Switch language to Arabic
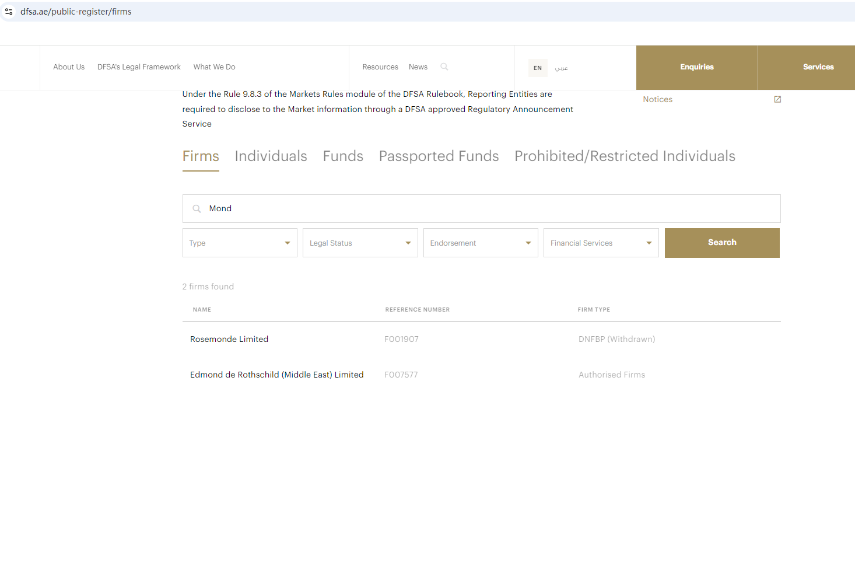855x566 pixels. (561, 68)
